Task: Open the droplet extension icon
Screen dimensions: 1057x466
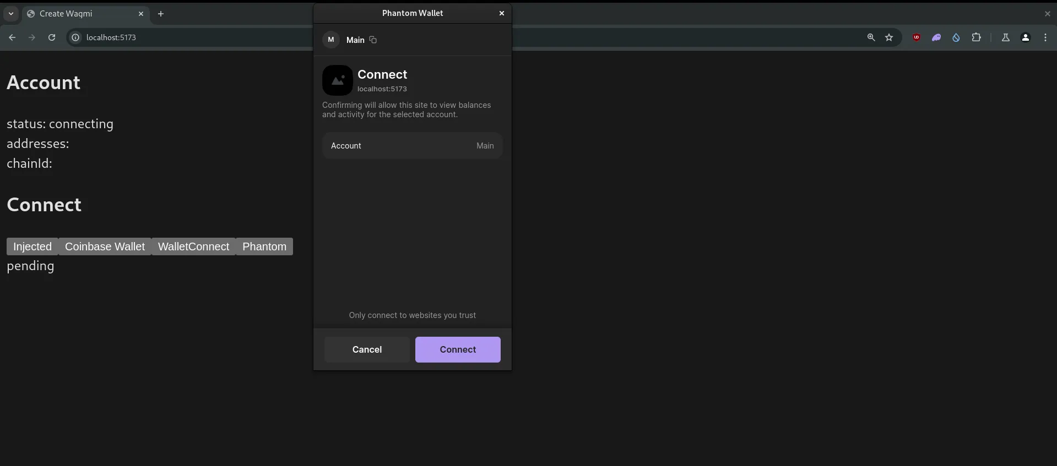Action: [956, 37]
